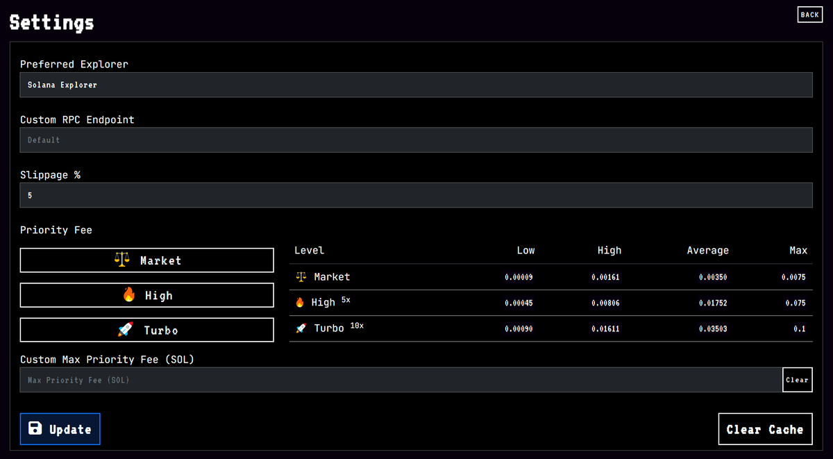
Task: Clear the custom max priority fee
Action: (x=797, y=380)
